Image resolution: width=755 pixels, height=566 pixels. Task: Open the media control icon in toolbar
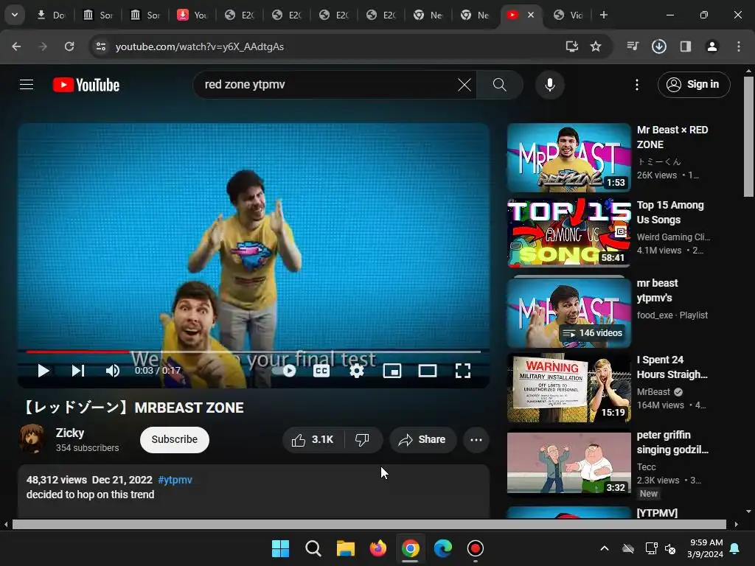click(633, 46)
